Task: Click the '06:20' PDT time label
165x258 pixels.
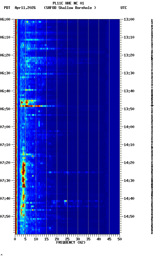Action: 5,55
